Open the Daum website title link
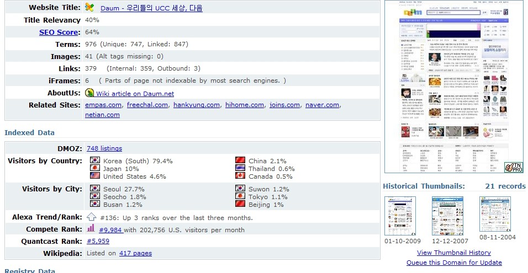 tap(151, 8)
